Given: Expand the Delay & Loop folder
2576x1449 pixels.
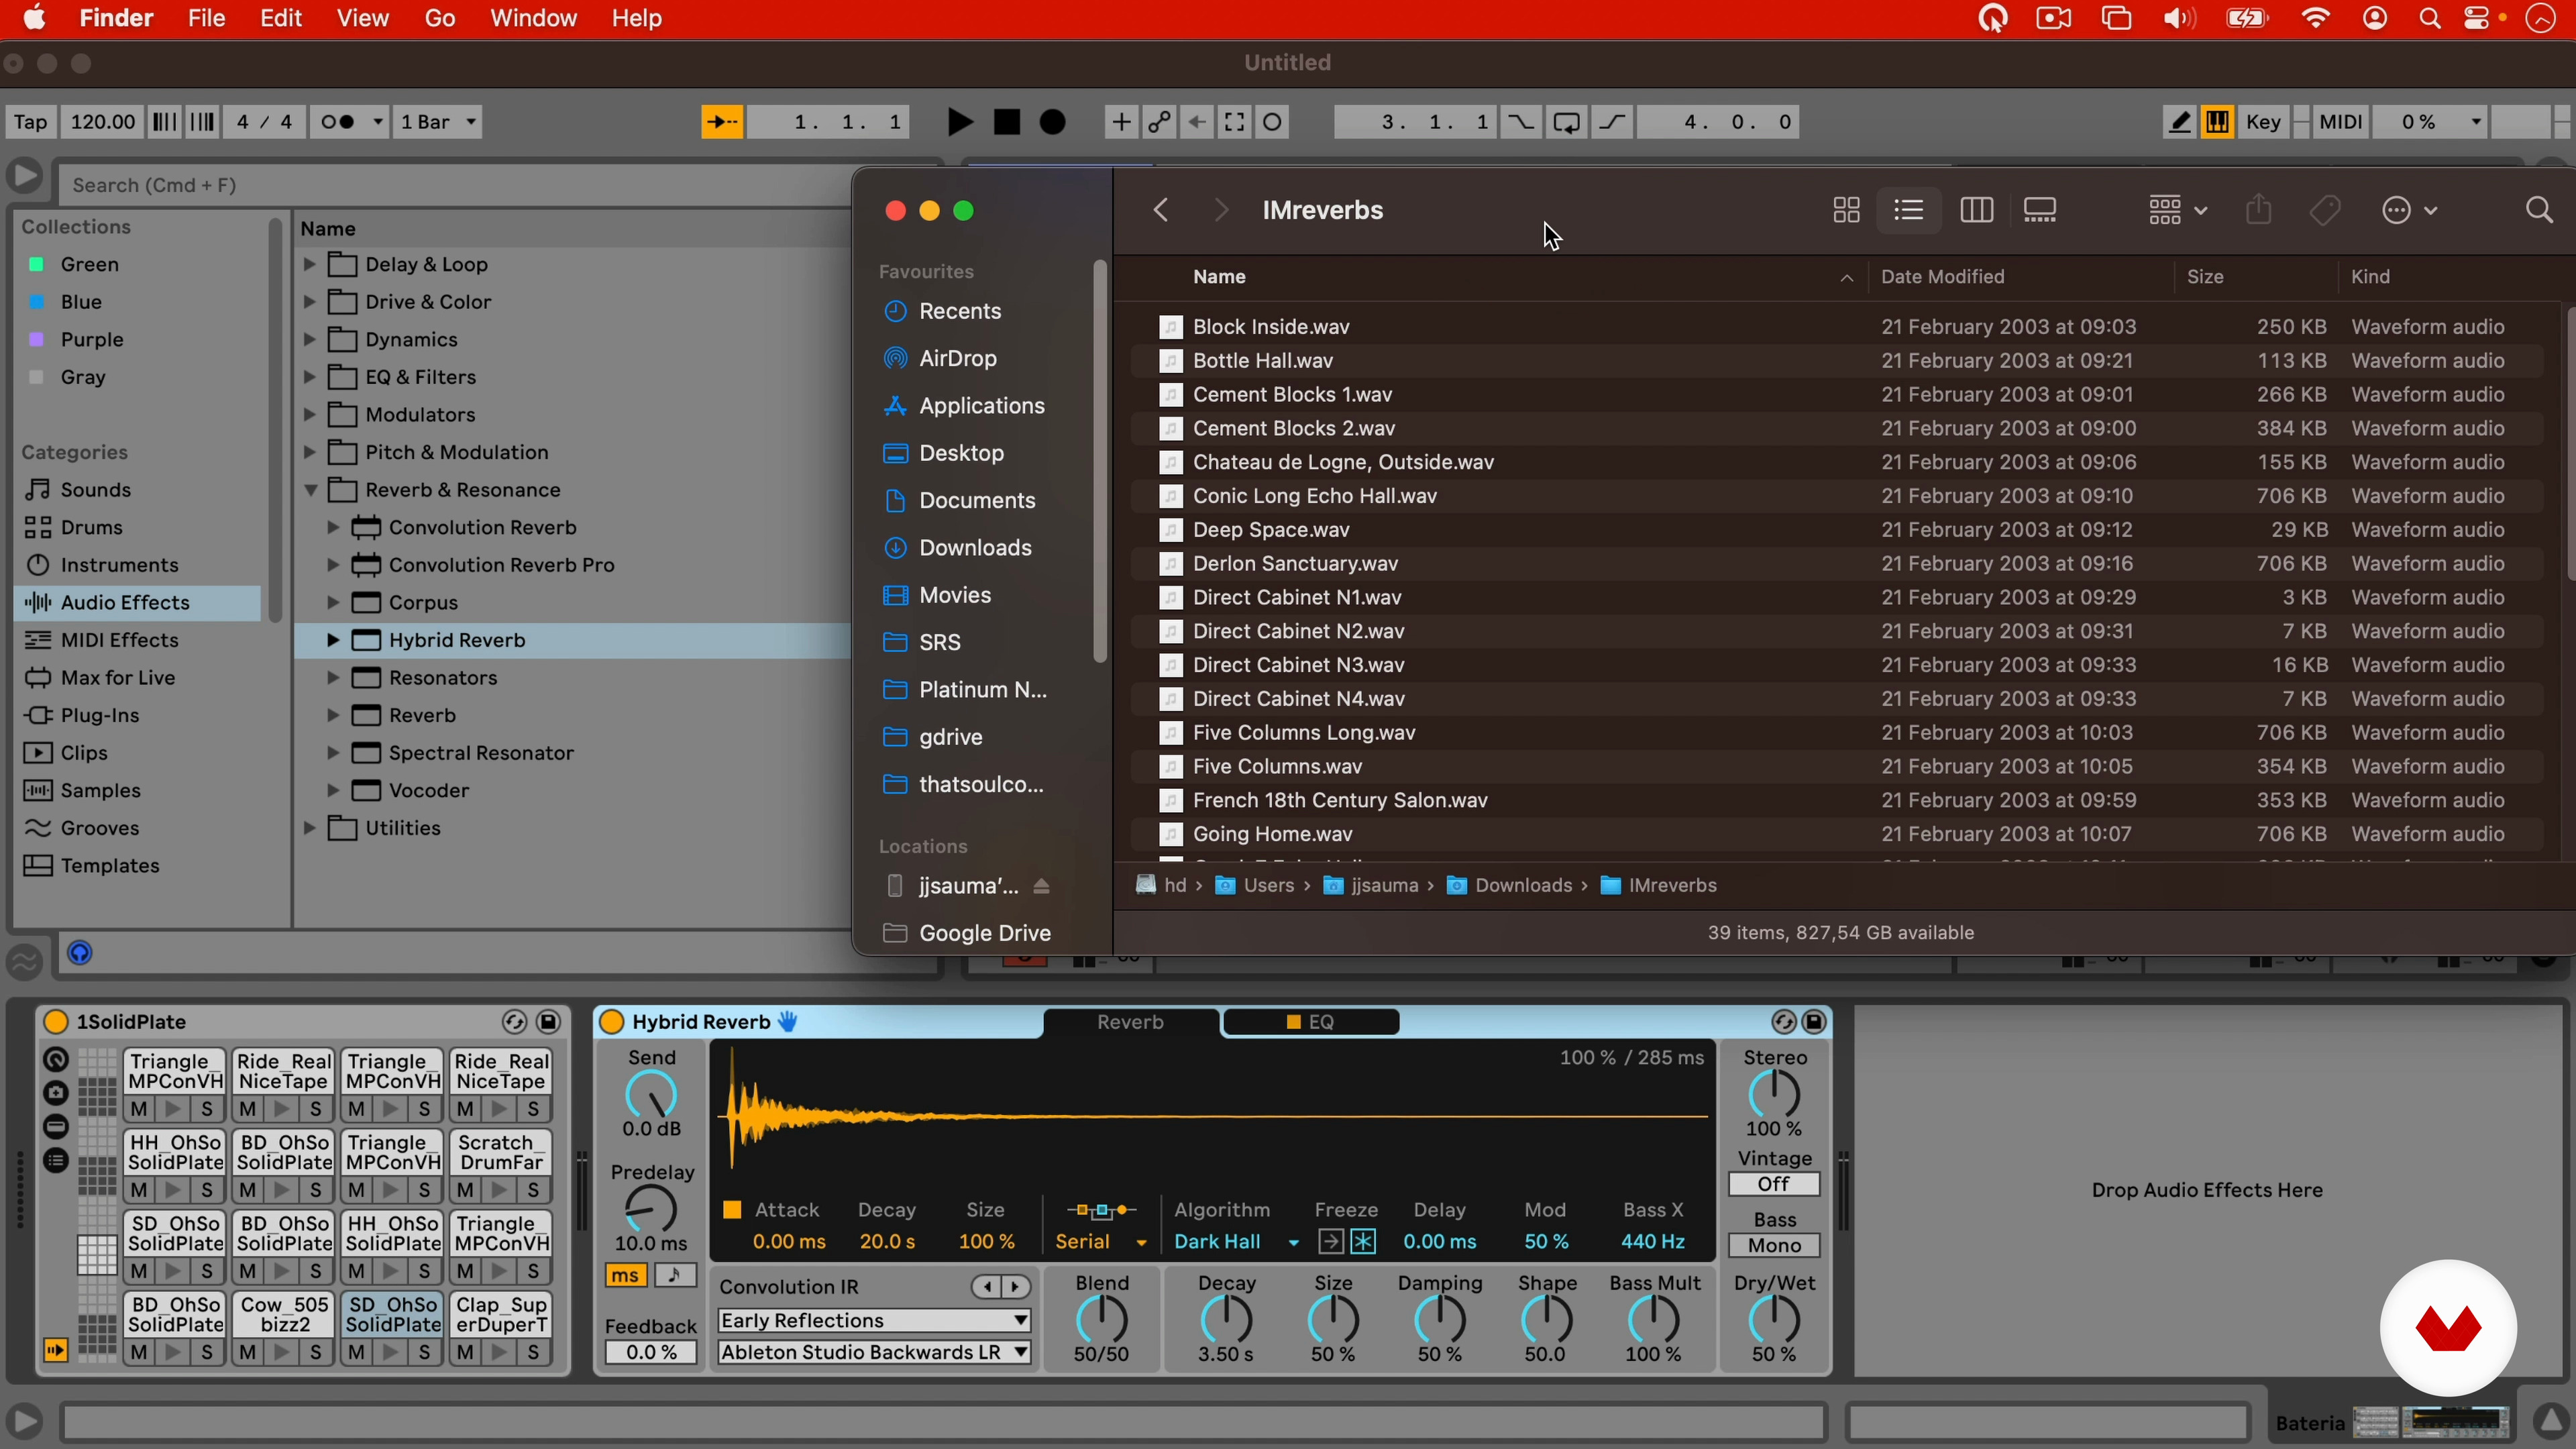Looking at the screenshot, I should pyautogui.click(x=310, y=264).
